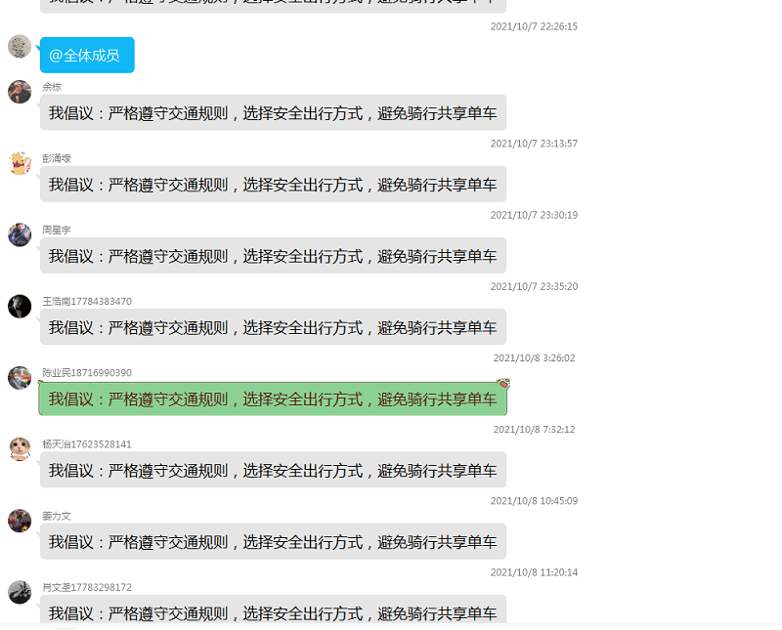782x630 pixels.
Task: Click sender name 王浩南17784383470
Action: point(86,301)
